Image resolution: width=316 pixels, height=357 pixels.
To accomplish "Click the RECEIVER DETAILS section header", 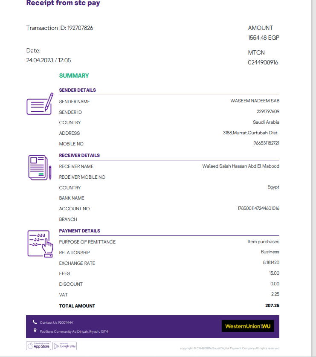I will pyautogui.click(x=79, y=156).
